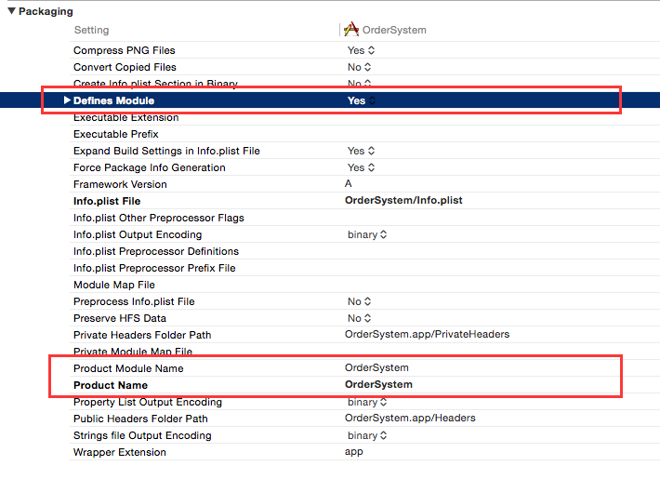
Task: Open Preprocess Info.plist File No popup
Action: (360, 301)
